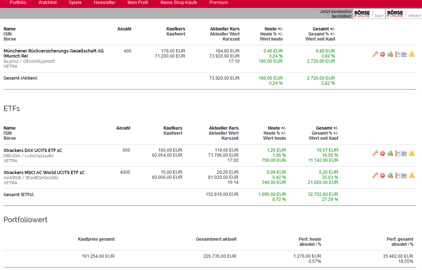Click the total performance 35.482,00 EUR

(398, 256)
